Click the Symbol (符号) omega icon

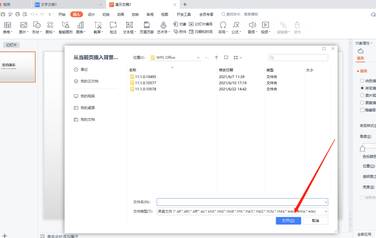pos(223,26)
